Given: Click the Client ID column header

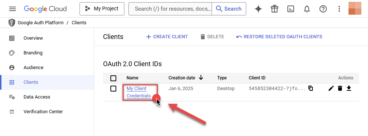Looking at the screenshot, I should [x=257, y=78].
